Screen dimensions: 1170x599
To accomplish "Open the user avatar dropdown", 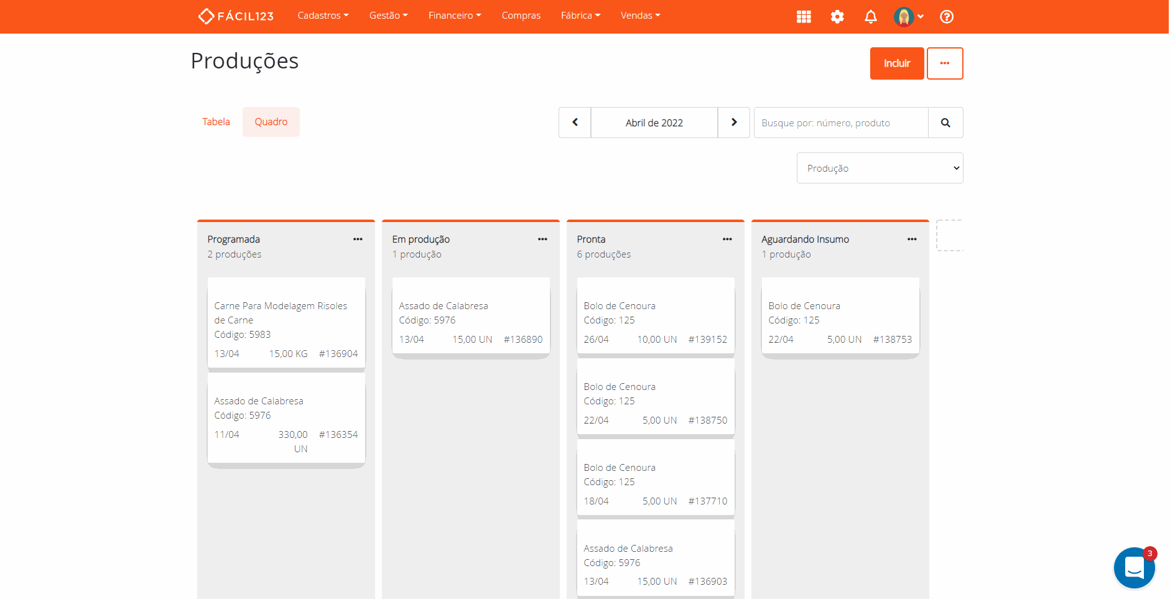I will (x=909, y=17).
